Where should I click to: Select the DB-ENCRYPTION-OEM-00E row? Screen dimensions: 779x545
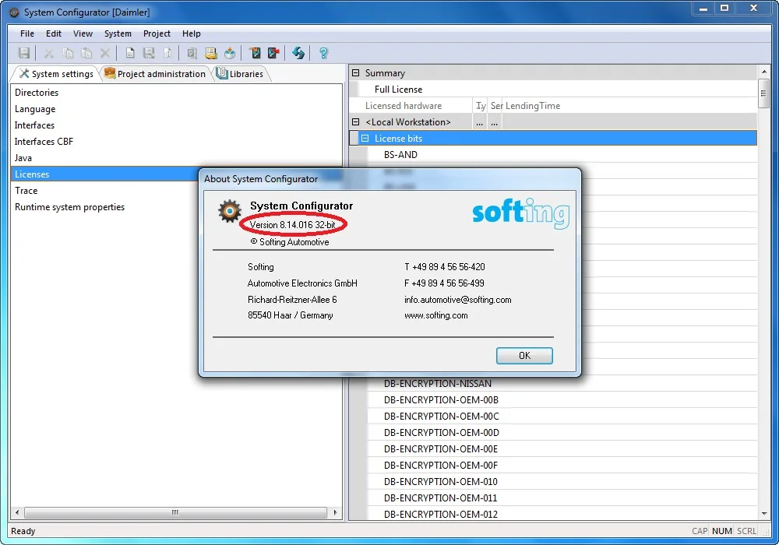(562, 449)
